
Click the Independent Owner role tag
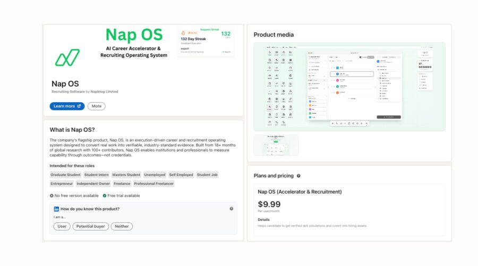point(93,184)
